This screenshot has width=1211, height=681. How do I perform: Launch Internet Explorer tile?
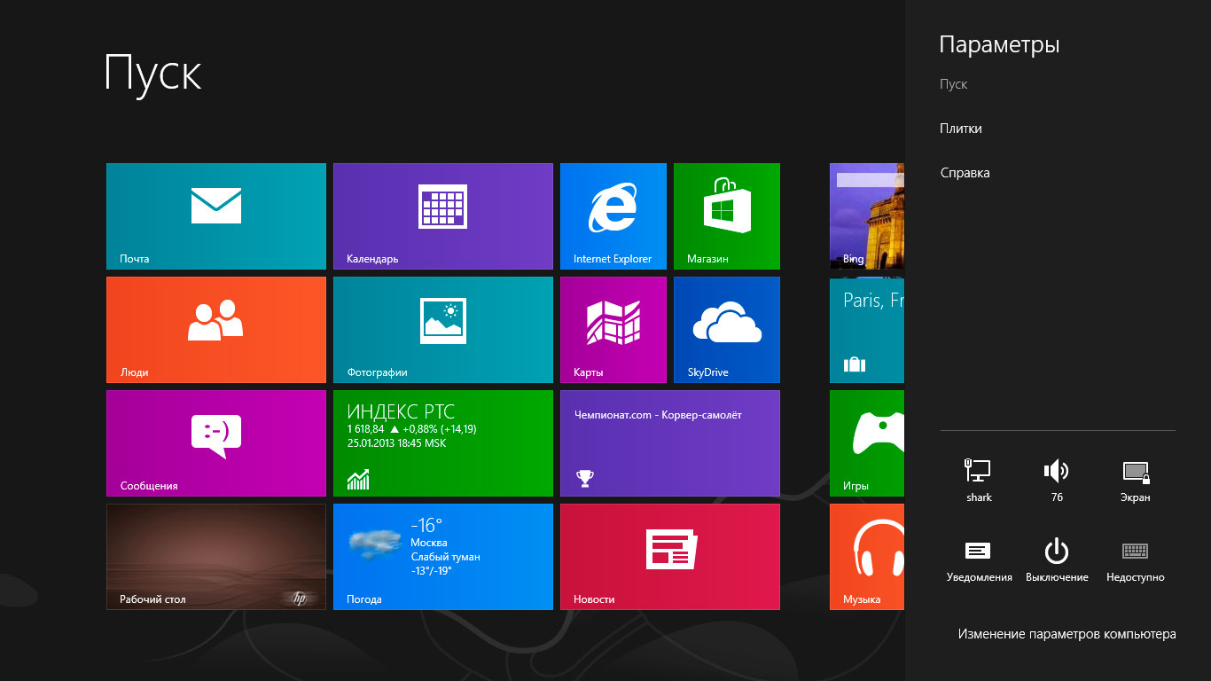[613, 215]
